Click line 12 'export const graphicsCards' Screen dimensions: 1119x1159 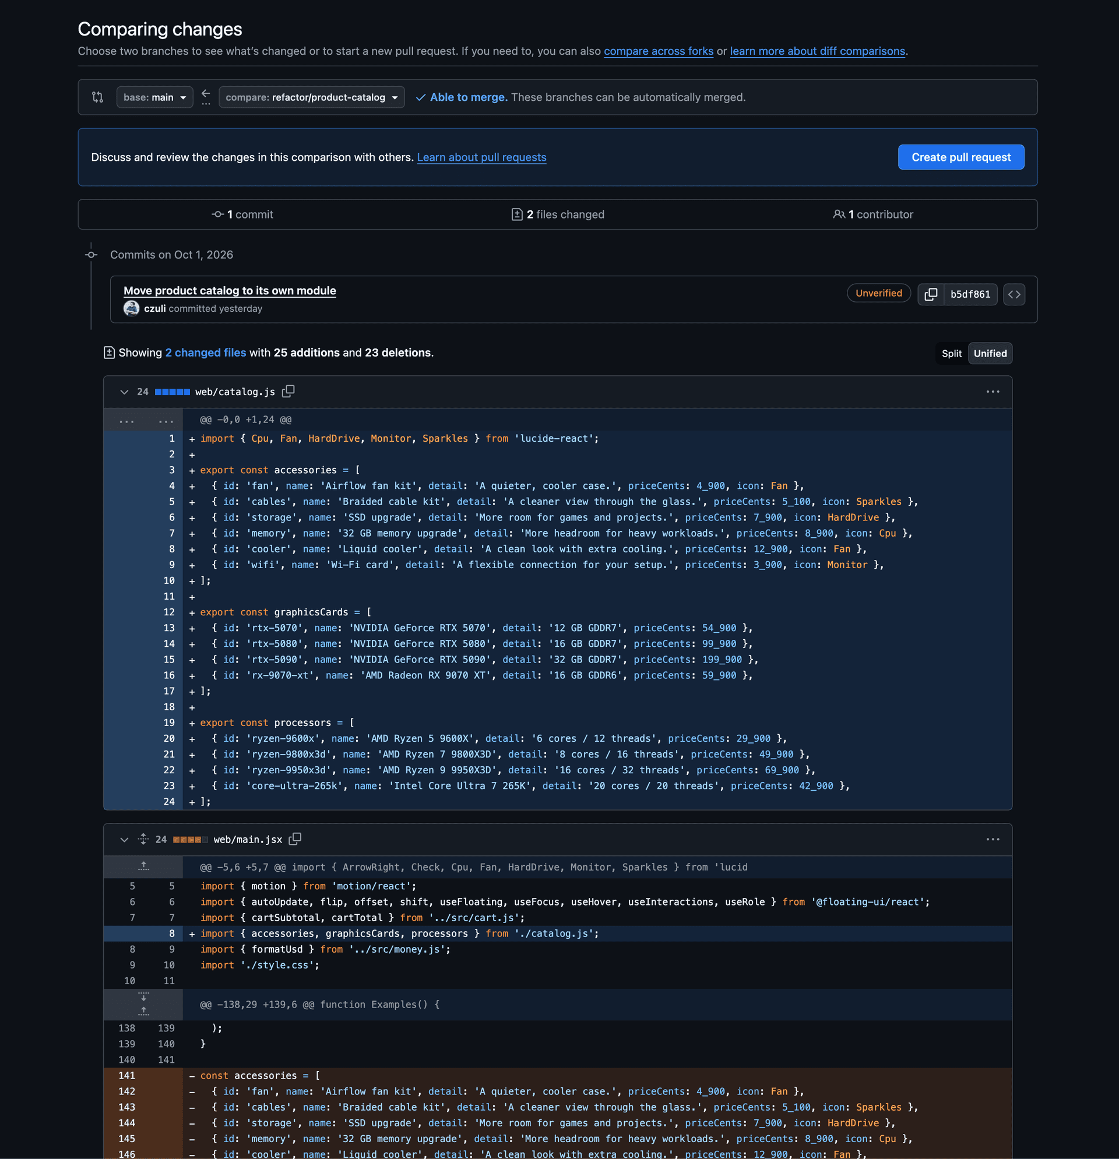coord(597,612)
